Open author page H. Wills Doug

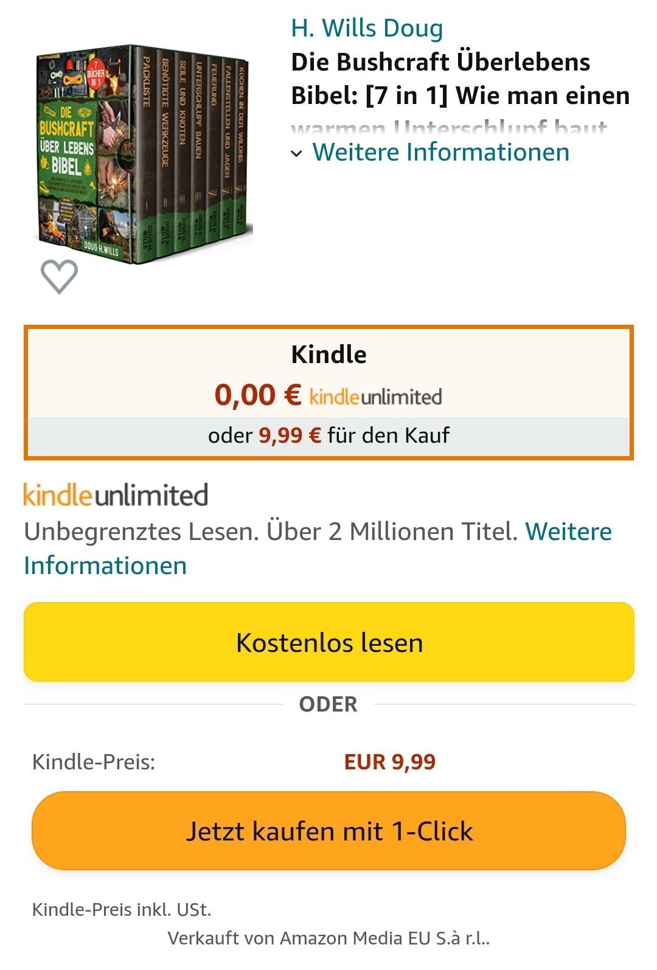367,28
